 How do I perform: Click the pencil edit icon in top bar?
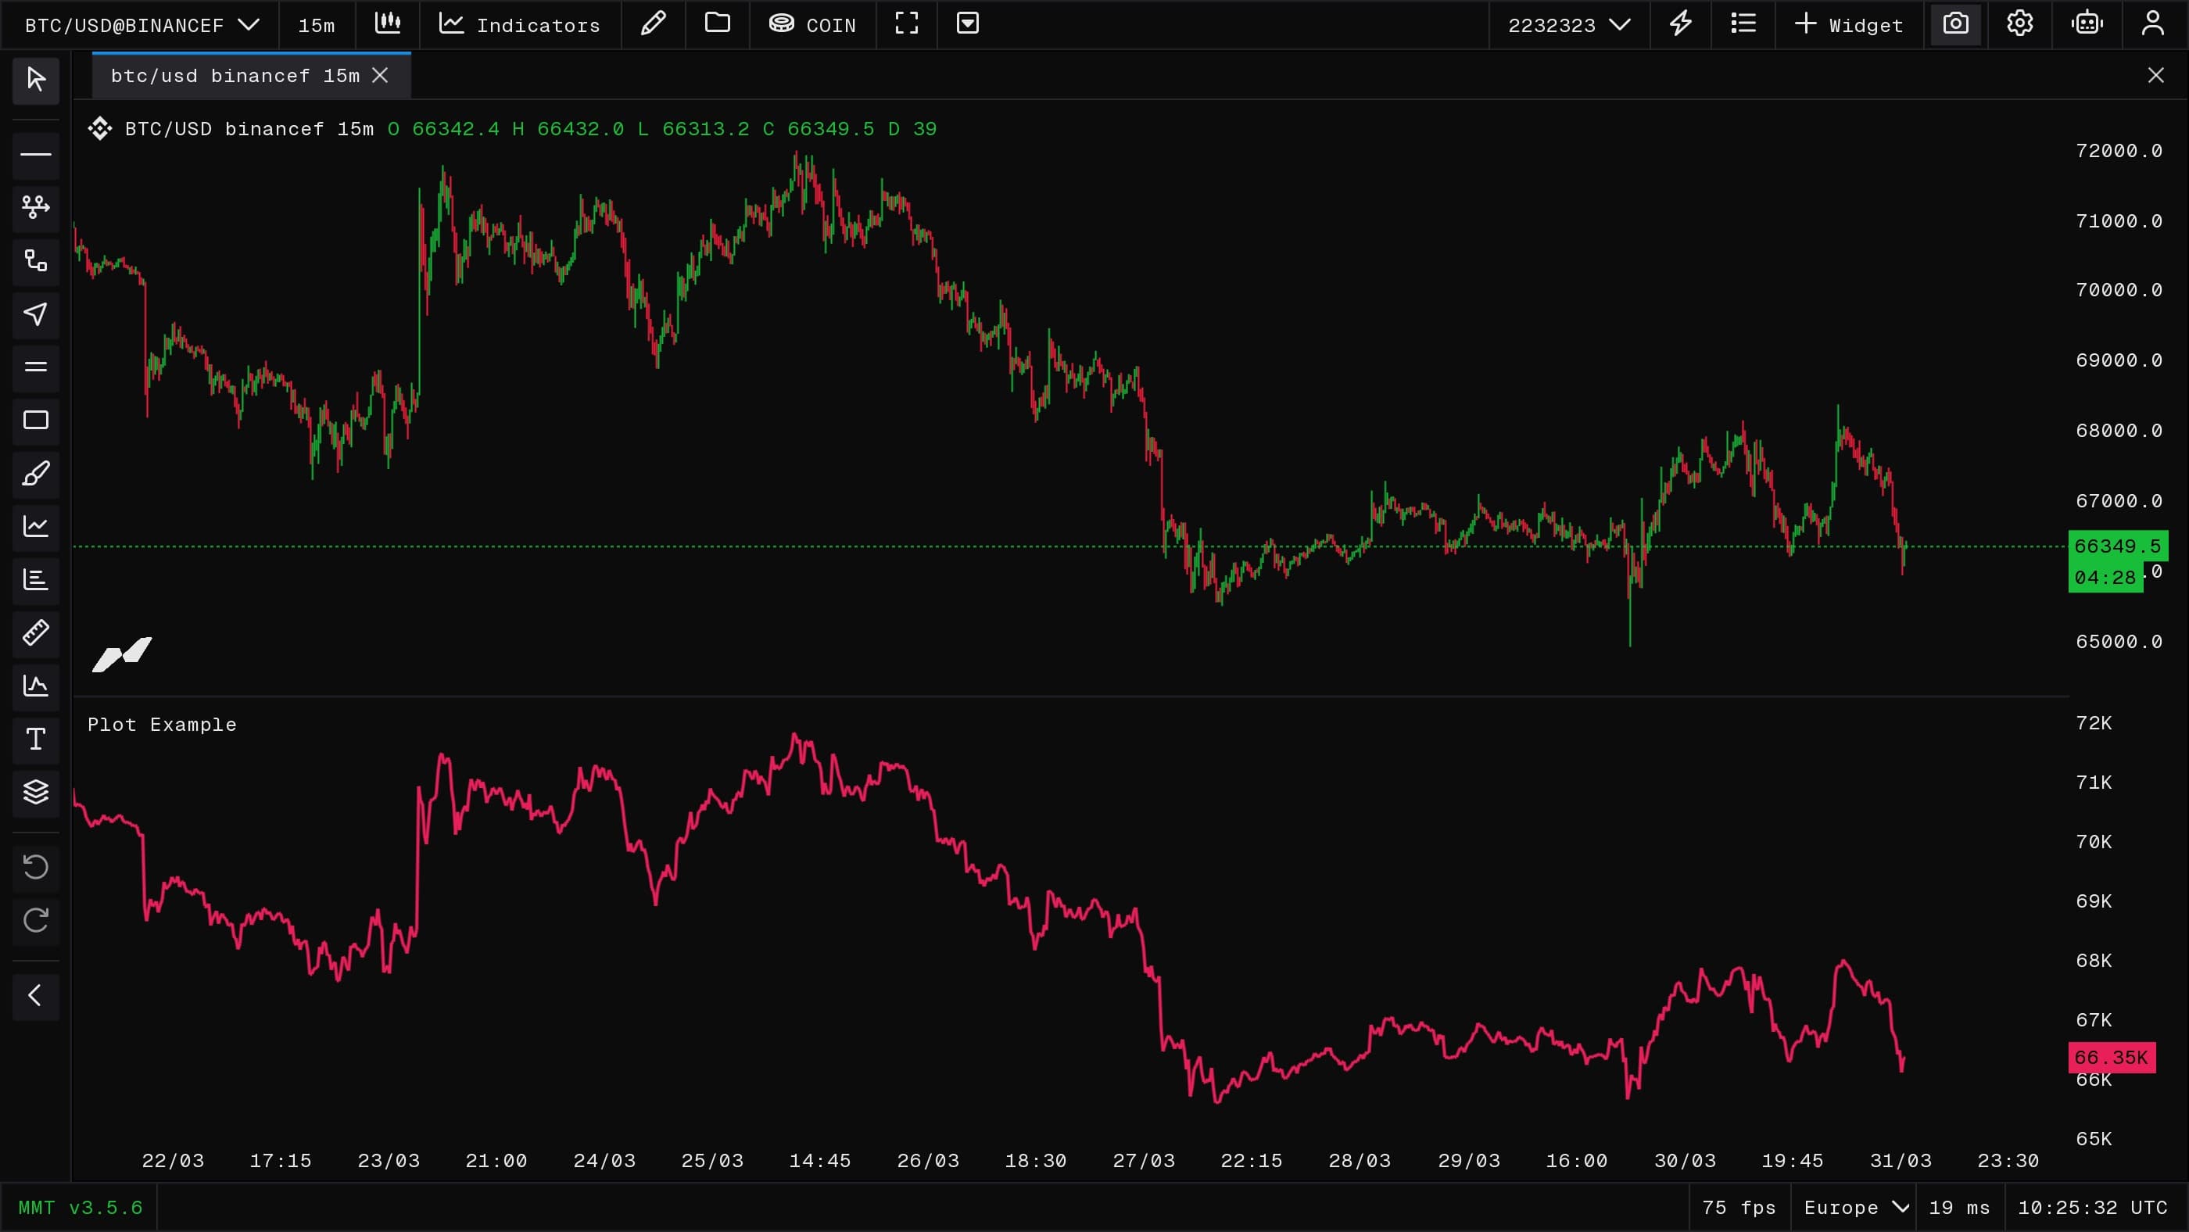pos(653,23)
